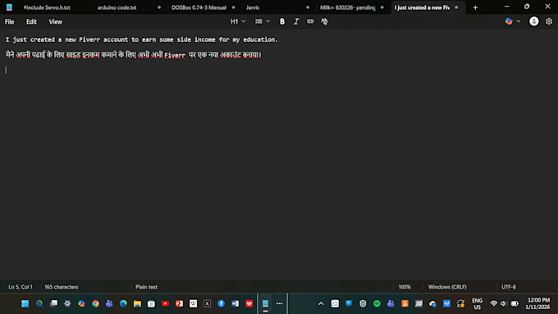Click the Notepad app icon in title bar
558x314 pixels.
click(9, 7)
